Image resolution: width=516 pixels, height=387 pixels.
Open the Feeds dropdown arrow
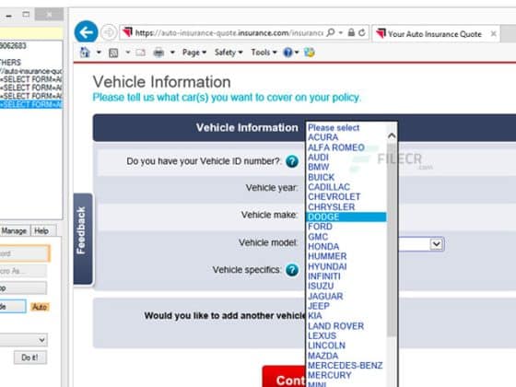[x=128, y=53]
